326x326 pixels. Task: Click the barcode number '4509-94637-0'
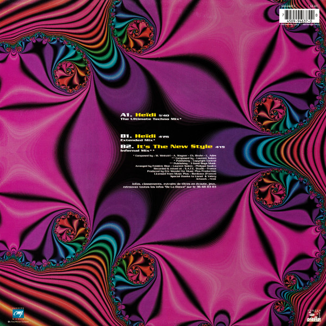[x=299, y=21]
